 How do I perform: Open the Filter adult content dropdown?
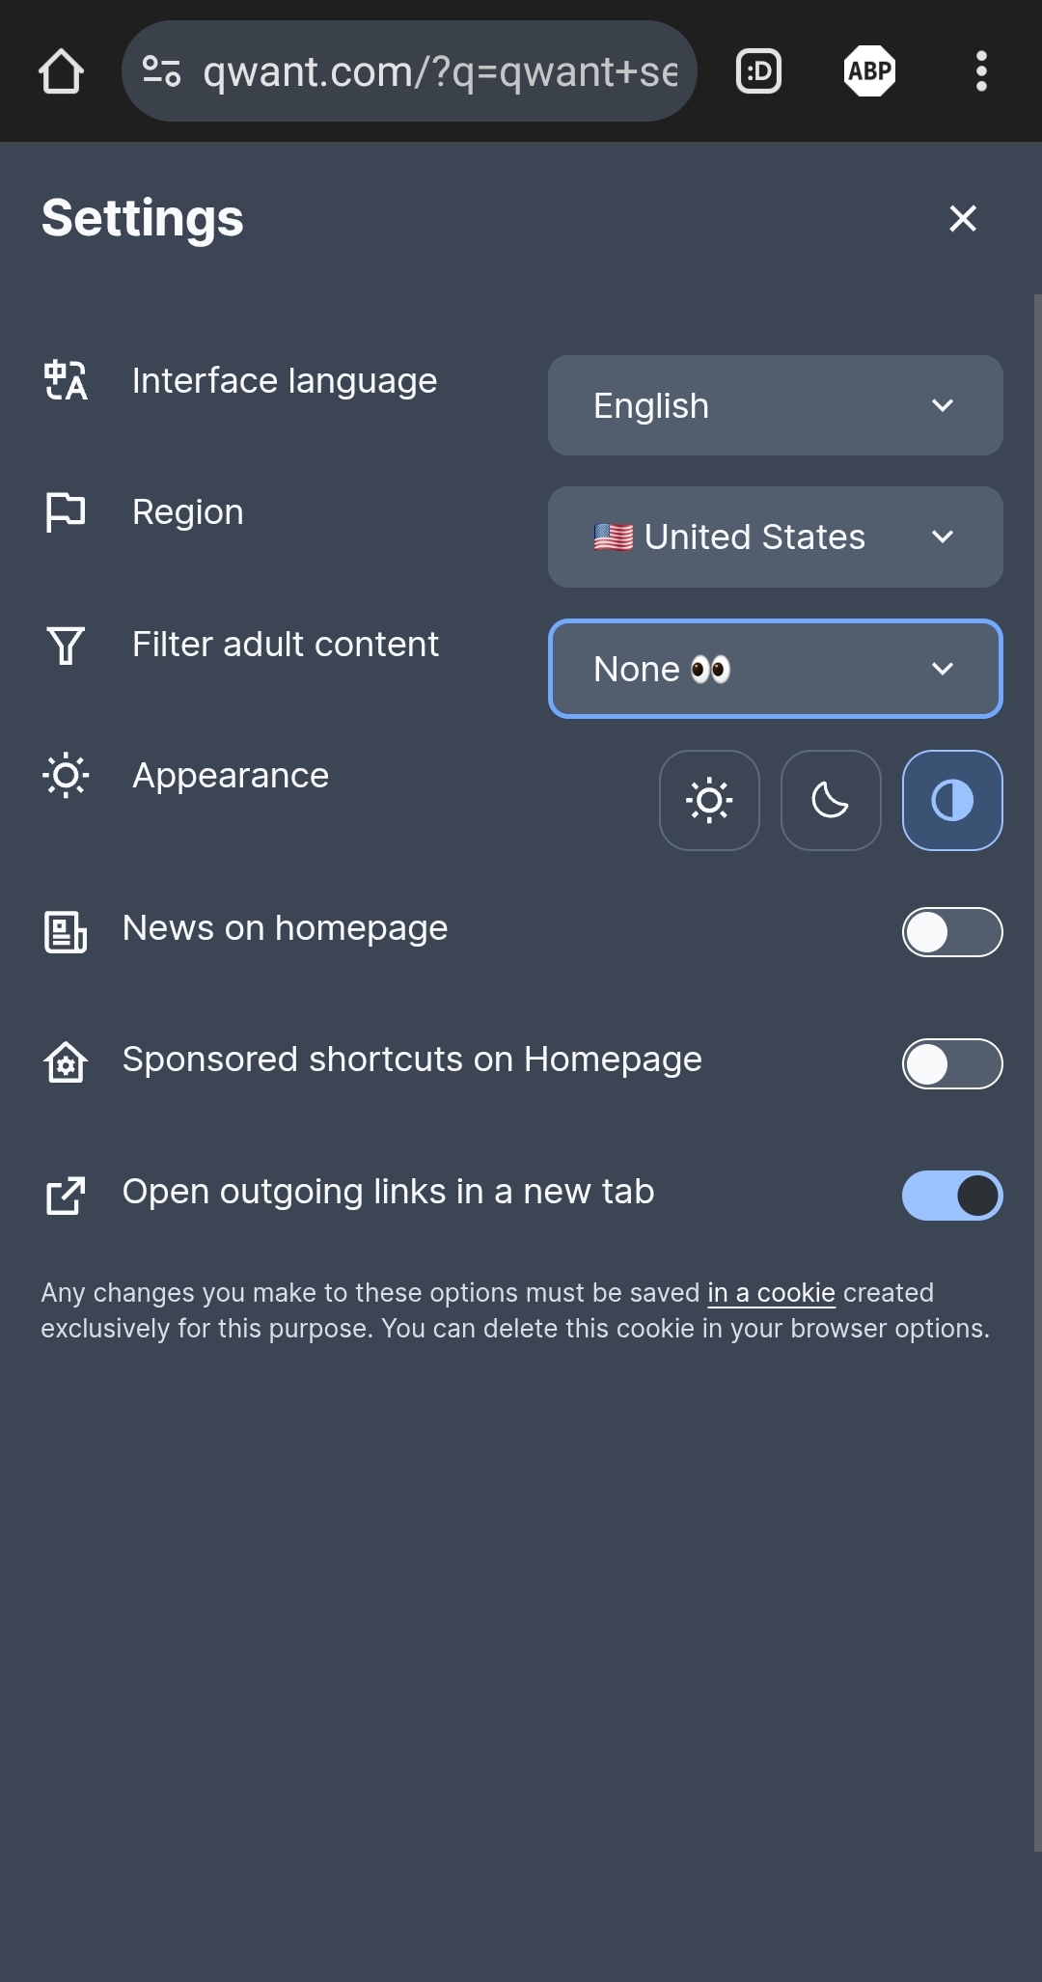(x=775, y=669)
